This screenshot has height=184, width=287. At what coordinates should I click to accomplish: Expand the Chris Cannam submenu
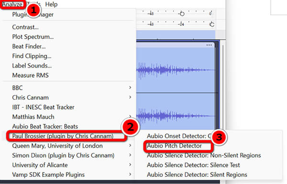pyautogui.click(x=68, y=98)
